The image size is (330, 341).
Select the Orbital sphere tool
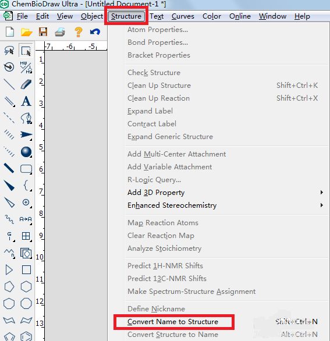click(x=26, y=152)
